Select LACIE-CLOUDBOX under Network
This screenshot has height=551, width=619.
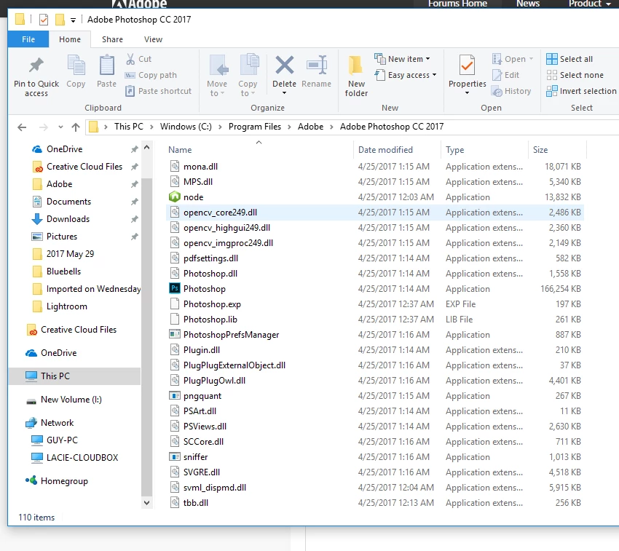(x=82, y=458)
